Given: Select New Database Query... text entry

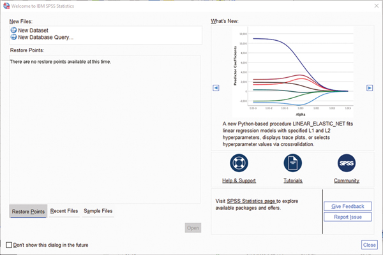Looking at the screenshot, I should point(46,38).
